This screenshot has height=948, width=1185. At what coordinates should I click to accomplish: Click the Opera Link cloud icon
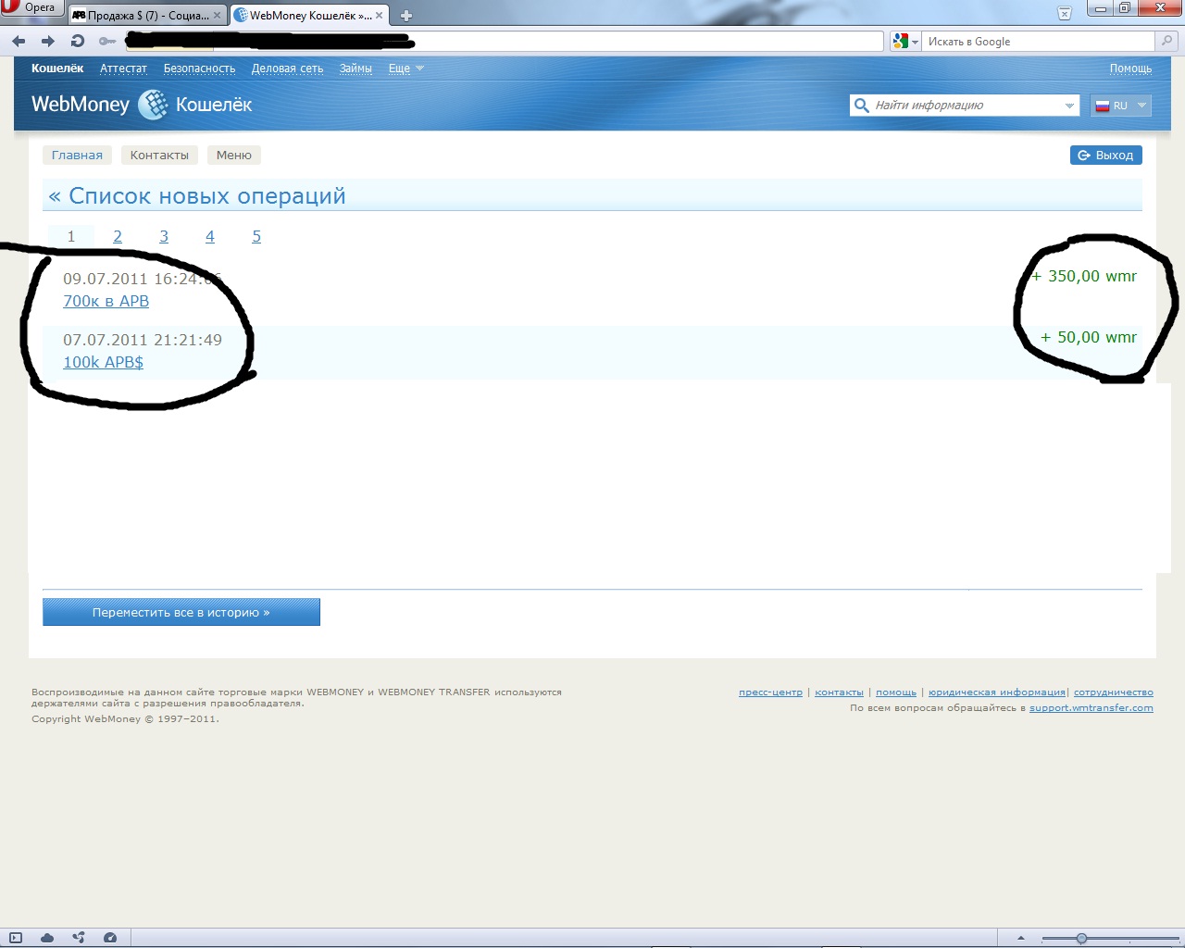click(x=47, y=938)
